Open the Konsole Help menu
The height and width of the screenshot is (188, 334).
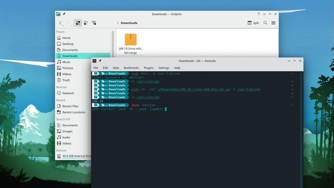coord(177,68)
